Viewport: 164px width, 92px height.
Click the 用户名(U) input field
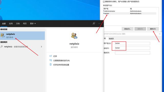pos(132,43)
